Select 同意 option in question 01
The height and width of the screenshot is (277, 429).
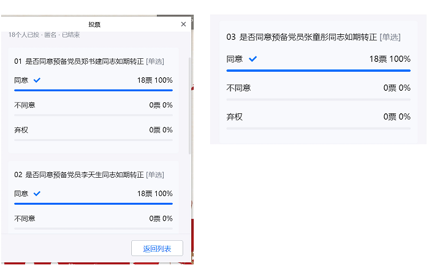[21, 80]
